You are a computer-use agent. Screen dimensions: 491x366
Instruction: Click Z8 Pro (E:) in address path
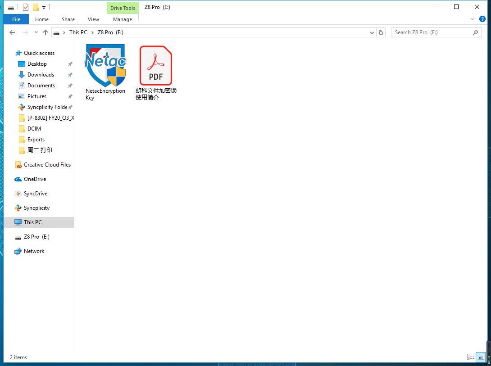tap(110, 32)
